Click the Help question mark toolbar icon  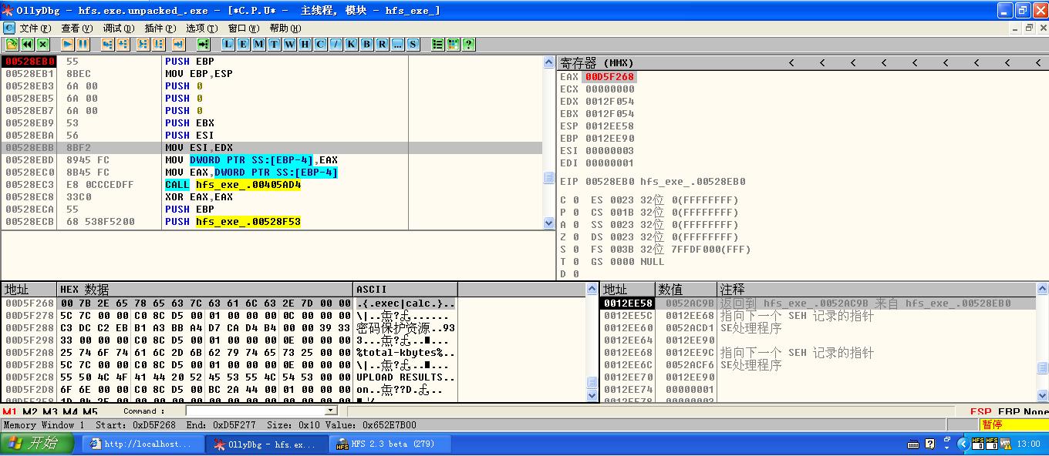(468, 44)
